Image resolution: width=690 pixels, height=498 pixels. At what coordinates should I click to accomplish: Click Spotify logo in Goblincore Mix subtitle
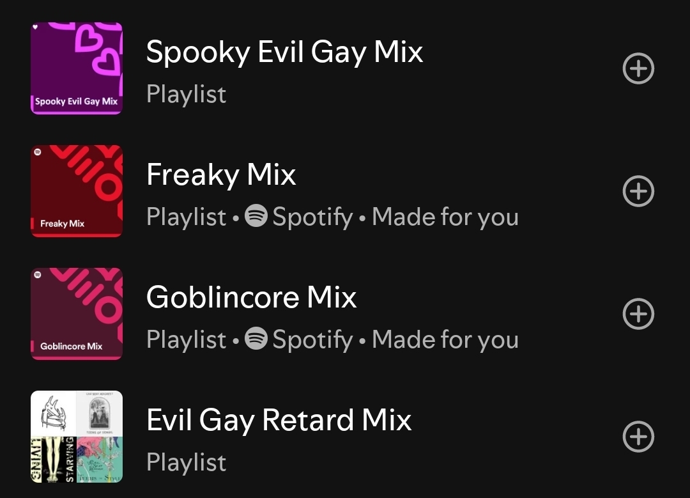[256, 339]
